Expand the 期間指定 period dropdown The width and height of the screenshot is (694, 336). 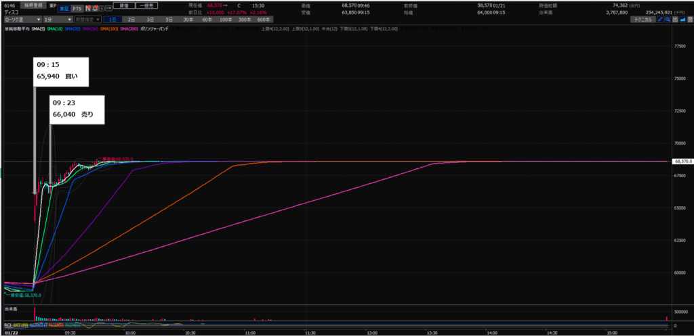[89, 20]
